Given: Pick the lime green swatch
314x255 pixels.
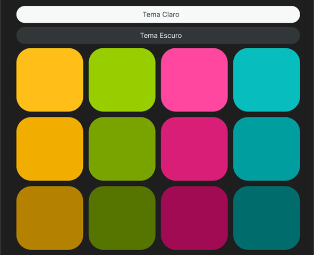Looking at the screenshot, I should pos(122,80).
